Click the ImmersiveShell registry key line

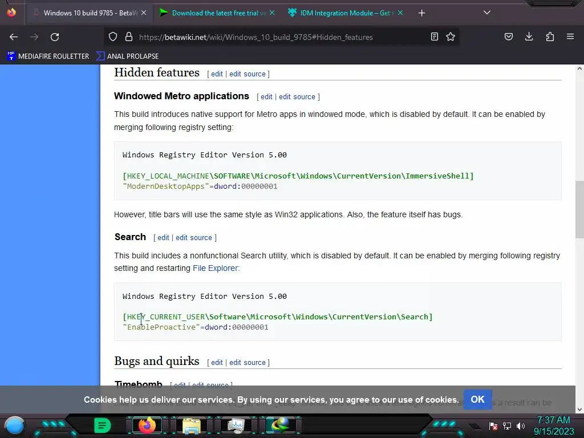298,176
